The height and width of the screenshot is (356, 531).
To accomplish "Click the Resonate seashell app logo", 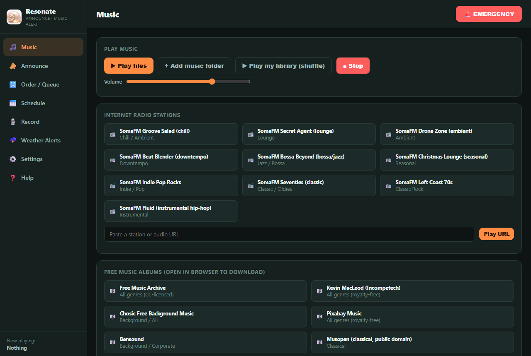I will click(14, 17).
